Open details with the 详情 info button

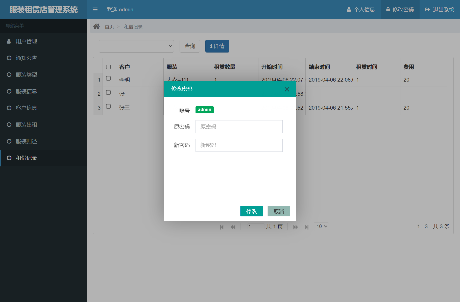point(217,46)
